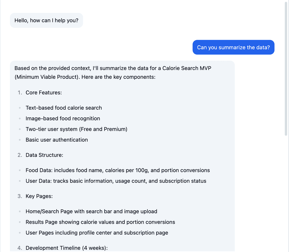Image resolution: width=289 pixels, height=252 pixels.
Task: Click the "Hello, how can I help you?" greeting bubble
Action: pos(46,20)
